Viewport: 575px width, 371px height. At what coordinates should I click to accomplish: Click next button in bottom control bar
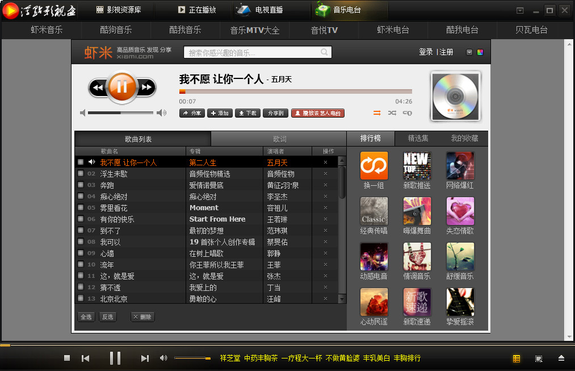145,358
